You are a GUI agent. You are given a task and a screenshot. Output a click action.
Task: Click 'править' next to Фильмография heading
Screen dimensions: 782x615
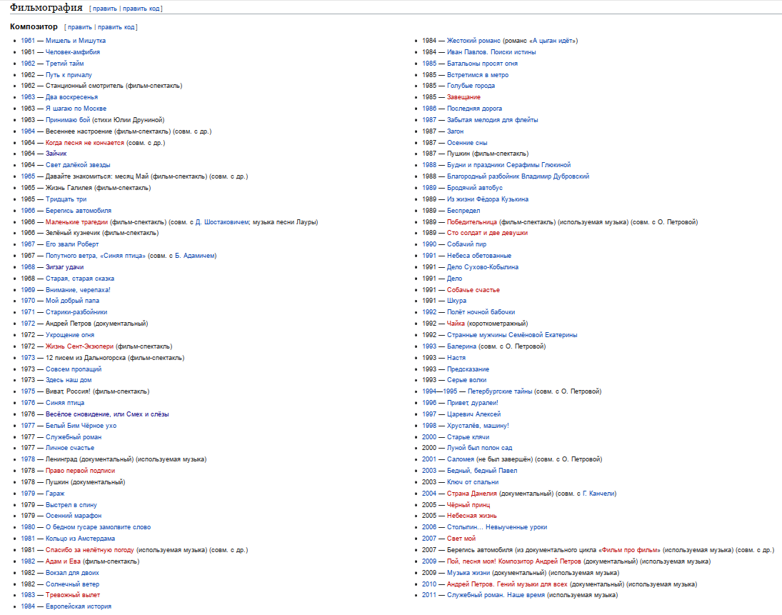tap(105, 9)
